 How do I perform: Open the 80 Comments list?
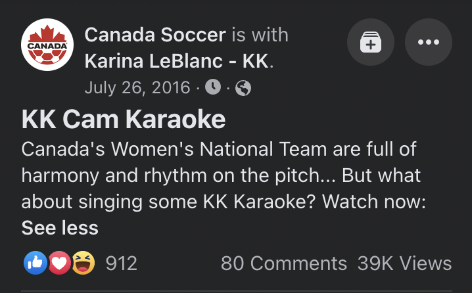[283, 263]
